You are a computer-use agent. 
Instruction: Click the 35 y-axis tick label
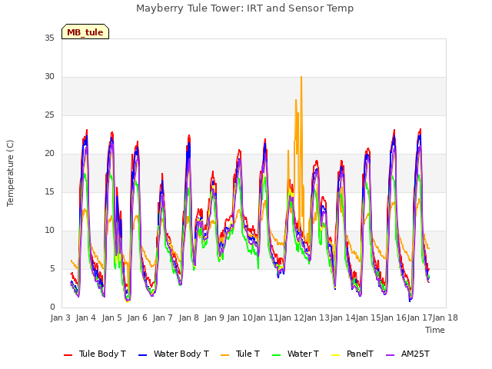click(x=49, y=38)
